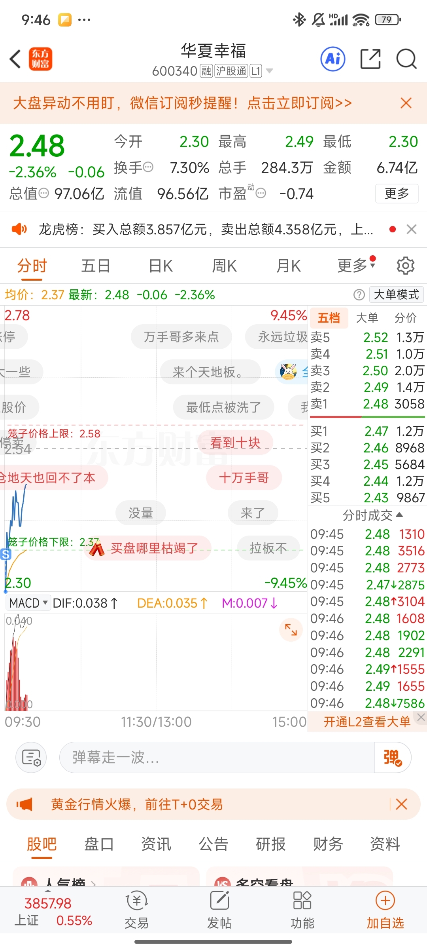Tap the Bluetooth status icon
This screenshot has width=427, height=950.
299,19
